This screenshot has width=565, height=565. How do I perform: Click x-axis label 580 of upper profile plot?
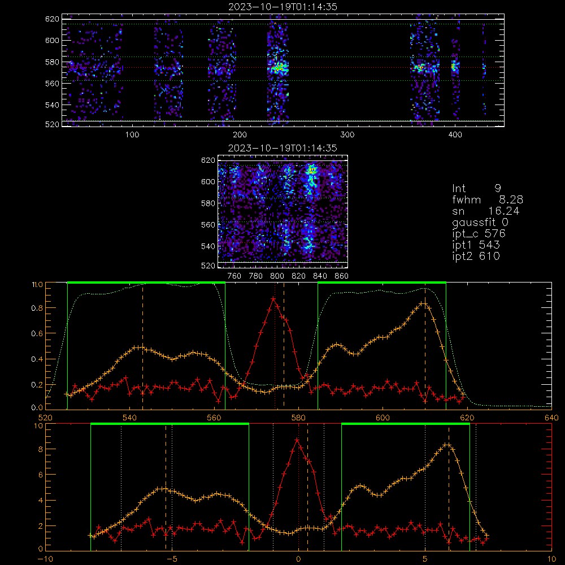(298, 418)
